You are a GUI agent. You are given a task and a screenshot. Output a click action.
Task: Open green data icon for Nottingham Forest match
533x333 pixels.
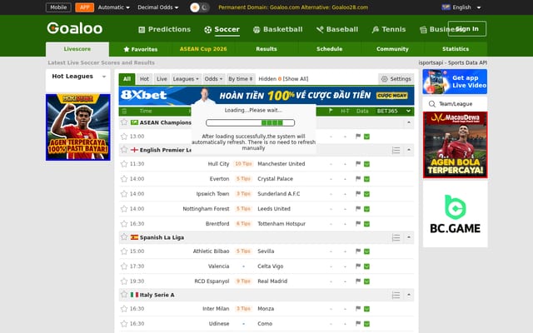(x=366, y=209)
